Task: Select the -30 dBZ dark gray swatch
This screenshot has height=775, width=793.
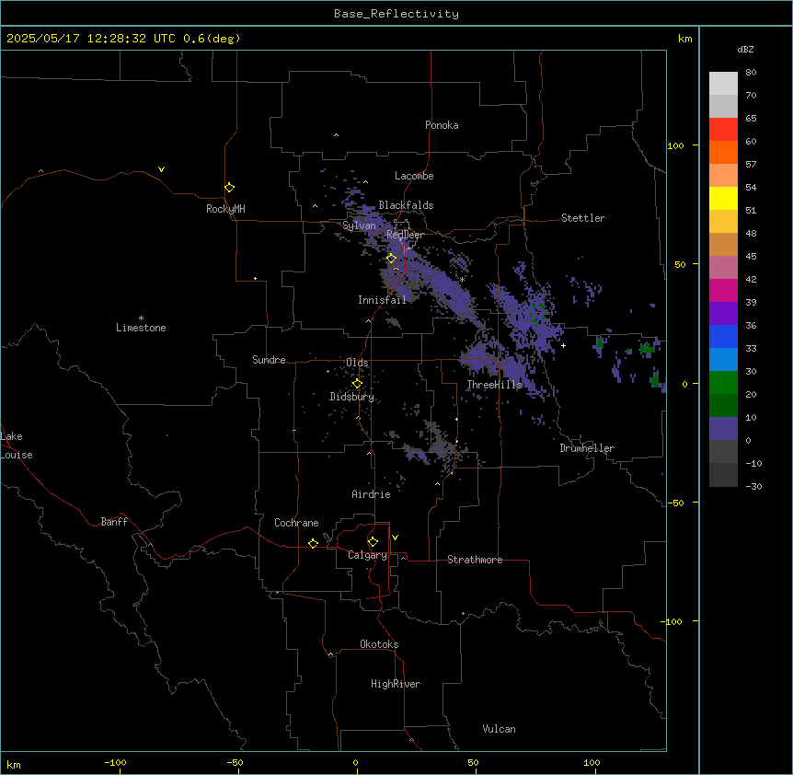Action: click(723, 475)
